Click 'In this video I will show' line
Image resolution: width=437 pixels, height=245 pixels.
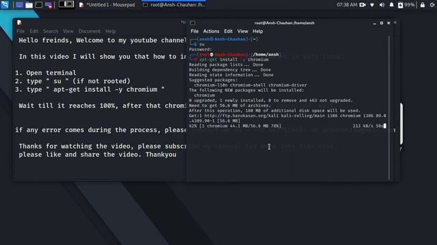102,56
